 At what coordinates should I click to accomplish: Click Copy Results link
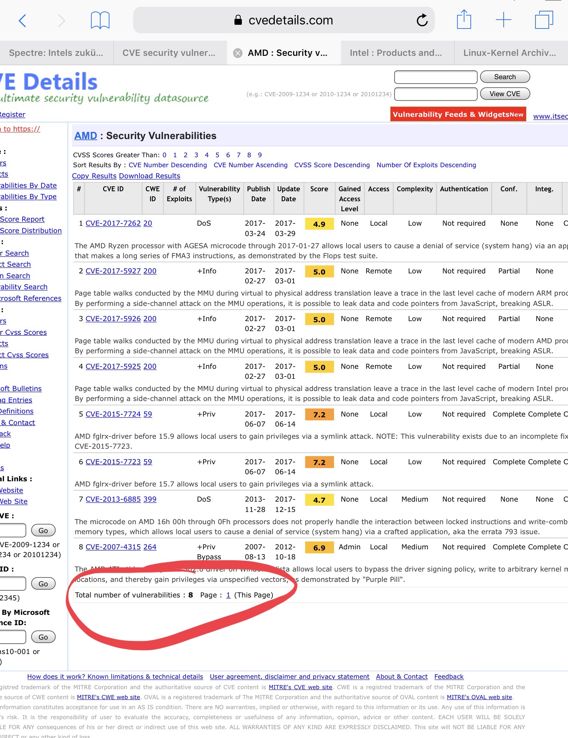pyautogui.click(x=94, y=176)
